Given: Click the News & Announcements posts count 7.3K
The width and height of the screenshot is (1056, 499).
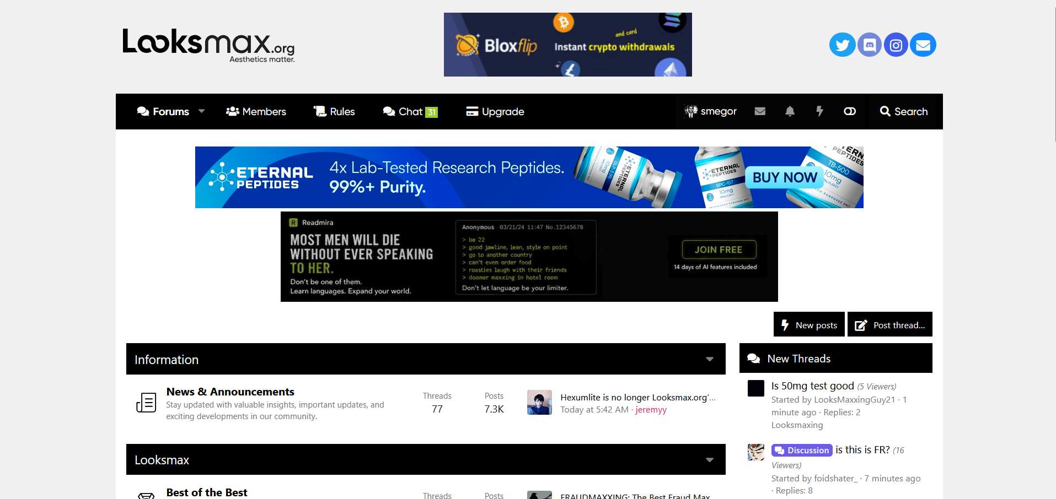Looking at the screenshot, I should click(x=494, y=409).
